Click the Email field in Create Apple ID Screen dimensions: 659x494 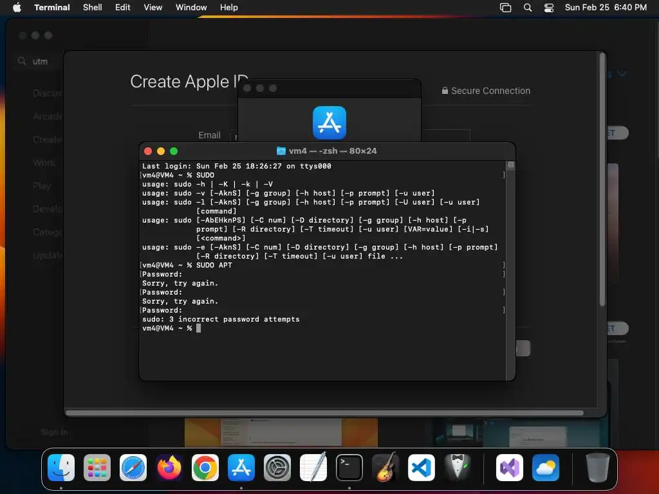(x=349, y=135)
